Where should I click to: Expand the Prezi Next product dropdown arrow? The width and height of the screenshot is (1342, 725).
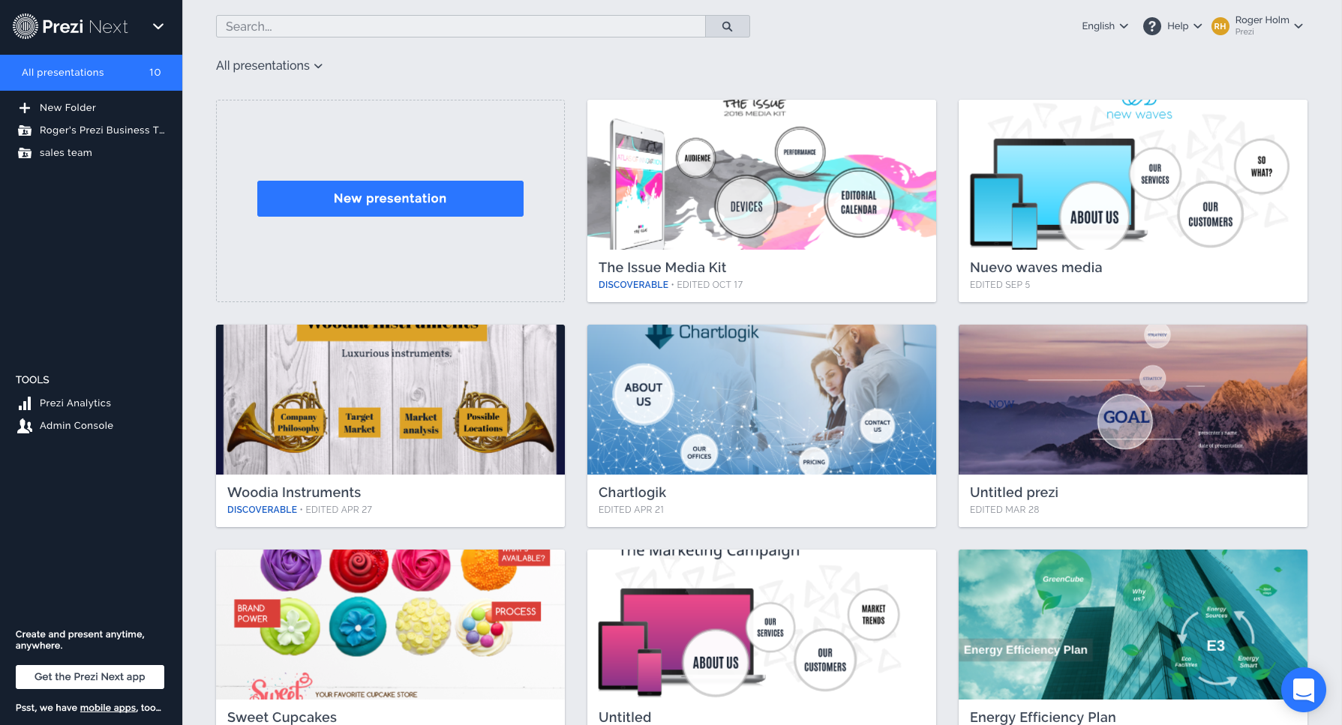158,26
